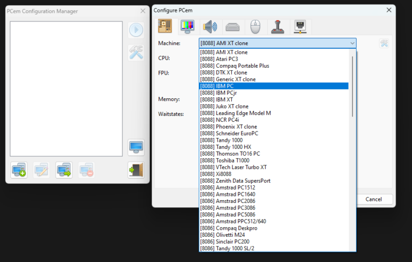Select [8088] IBM XT
The image size is (412, 262).
click(x=274, y=99)
